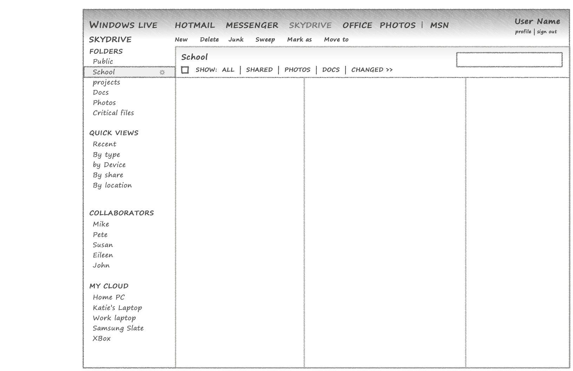Select the SKYDRIVE tab in the header
The image size is (573, 371).
tap(310, 25)
